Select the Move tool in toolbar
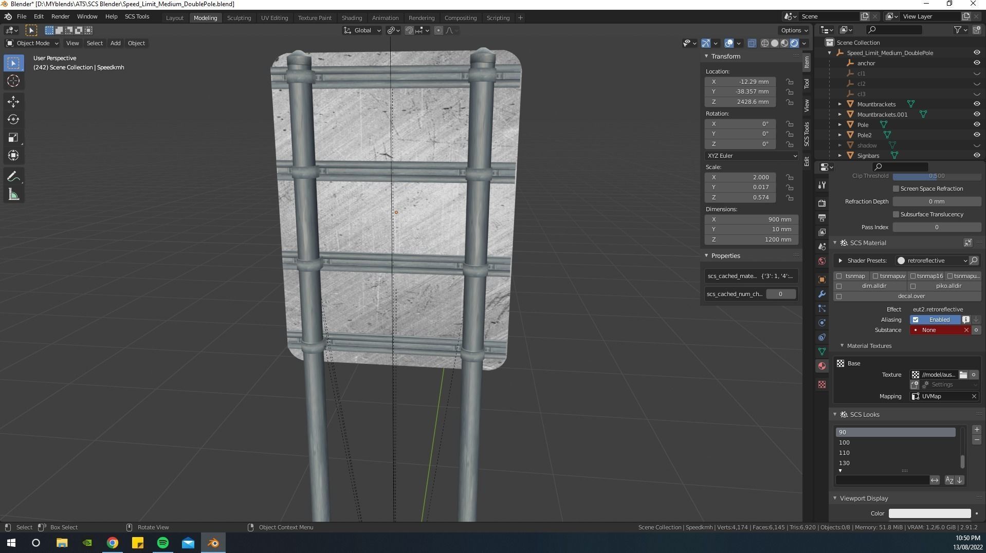The width and height of the screenshot is (986, 553). coord(13,102)
